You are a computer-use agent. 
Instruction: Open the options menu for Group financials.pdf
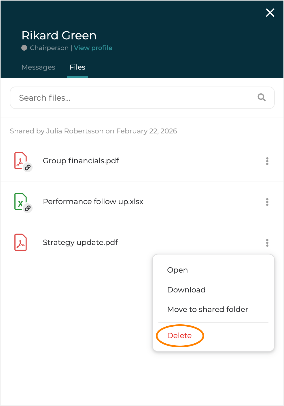(x=267, y=161)
